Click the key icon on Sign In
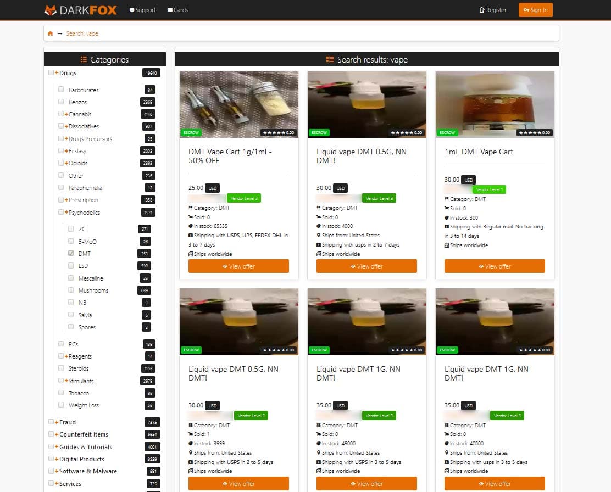This screenshot has height=492, width=611. click(x=526, y=10)
